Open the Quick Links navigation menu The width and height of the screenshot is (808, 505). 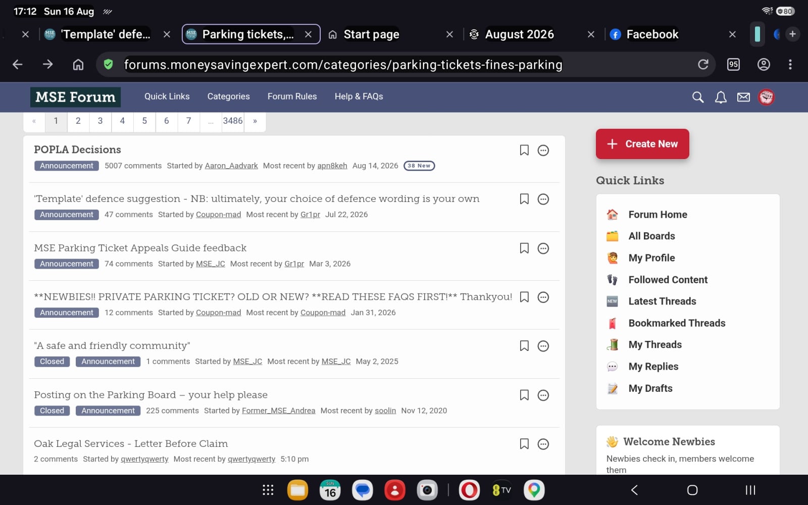[x=167, y=96]
